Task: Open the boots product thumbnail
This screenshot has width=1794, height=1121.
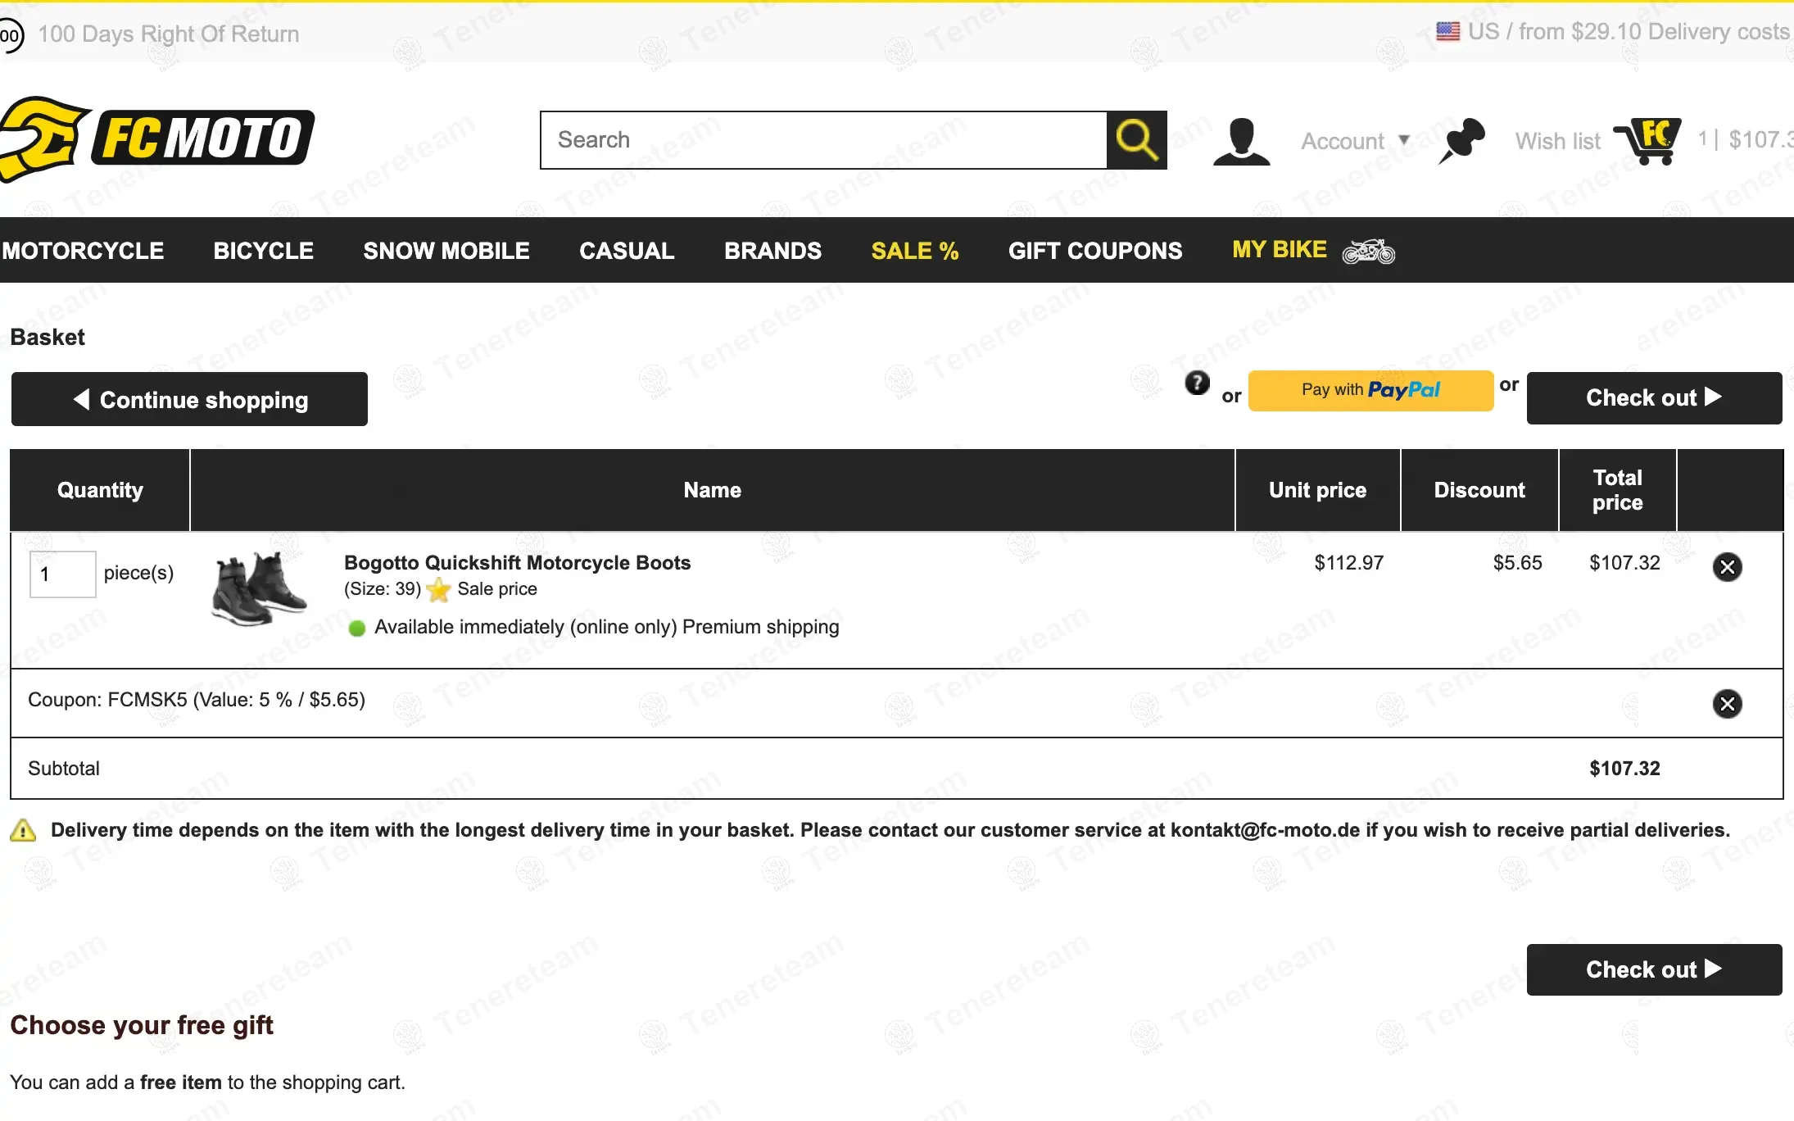Action: coord(259,589)
